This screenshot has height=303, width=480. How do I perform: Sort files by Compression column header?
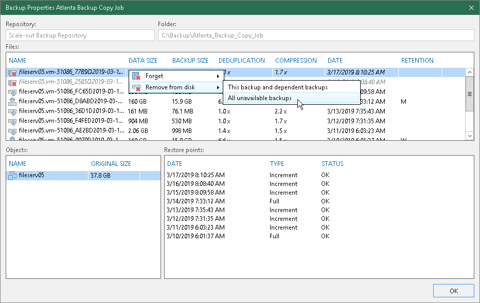click(296, 61)
